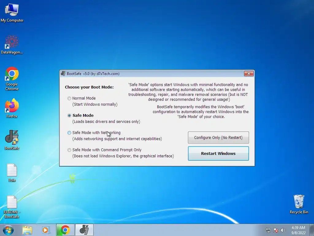Click the BootSafe taskbar button
This screenshot has height=236, width=314.
click(84, 230)
